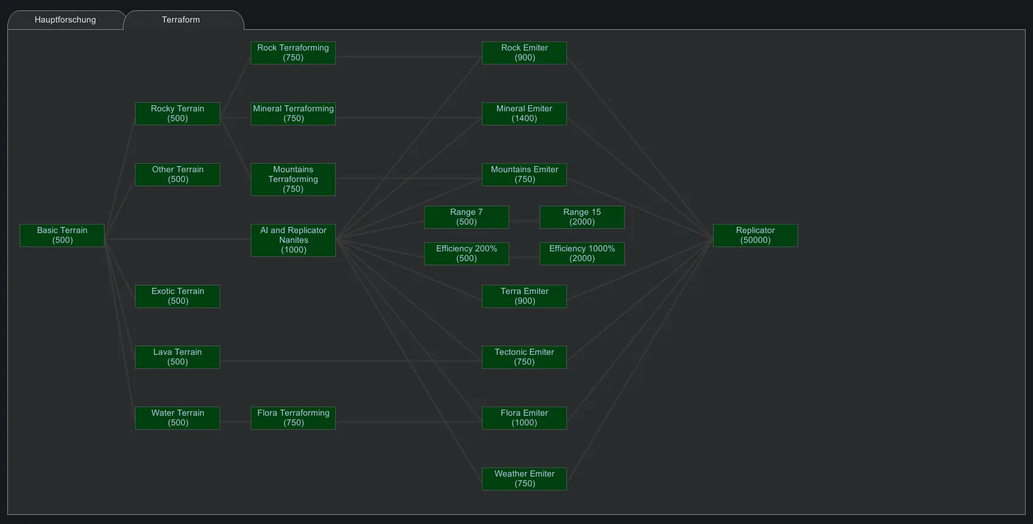Choose the Flora Terraforming node
This screenshot has height=524, width=1033.
pos(293,418)
